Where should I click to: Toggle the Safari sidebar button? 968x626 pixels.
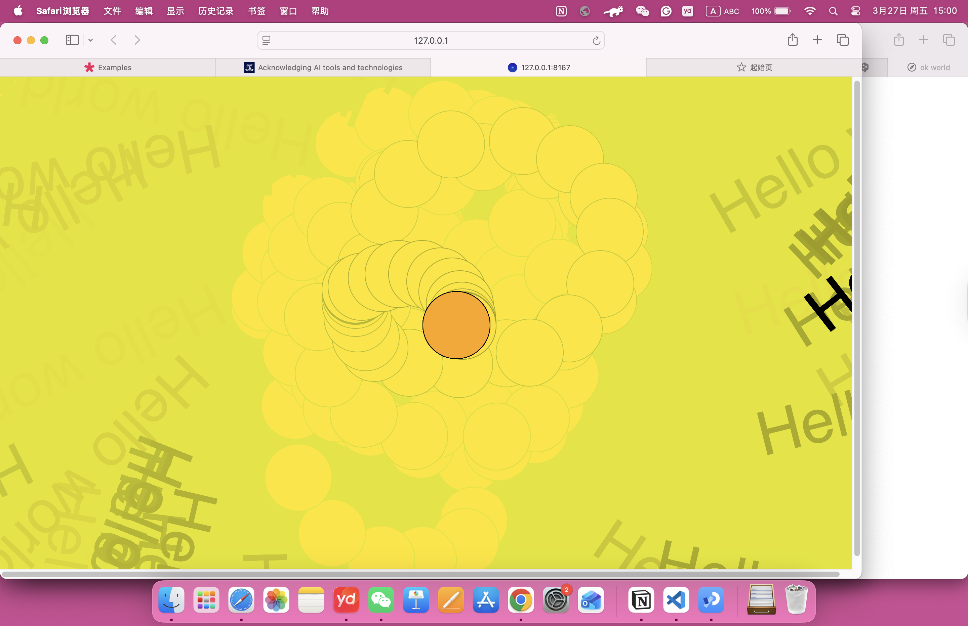72,40
